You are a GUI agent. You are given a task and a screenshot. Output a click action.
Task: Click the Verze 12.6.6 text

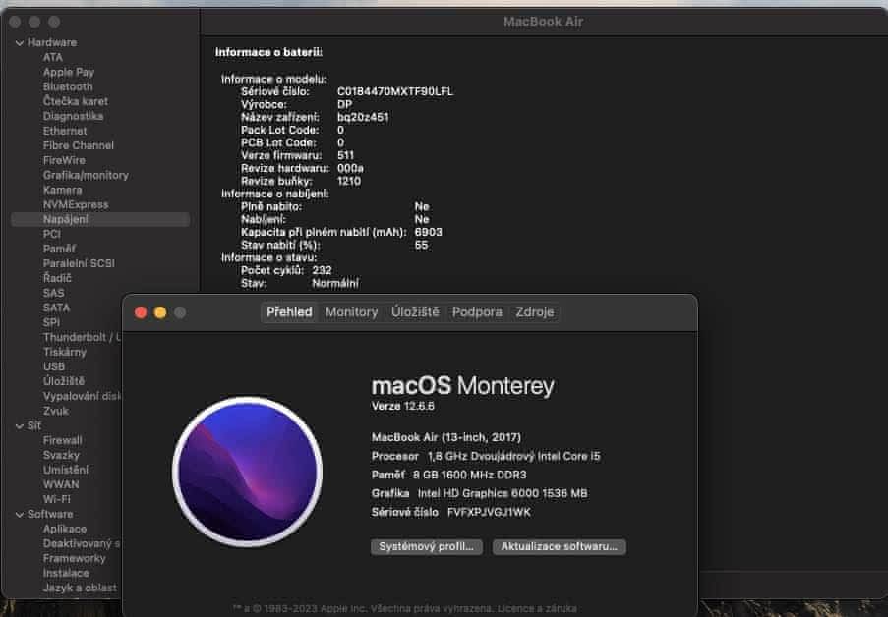coord(402,406)
